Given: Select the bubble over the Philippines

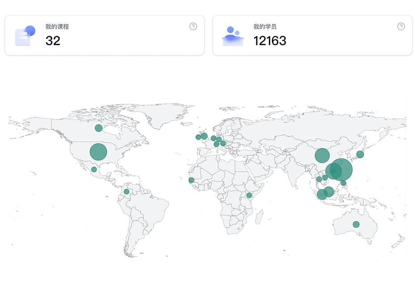Looking at the screenshot, I should (343, 183).
